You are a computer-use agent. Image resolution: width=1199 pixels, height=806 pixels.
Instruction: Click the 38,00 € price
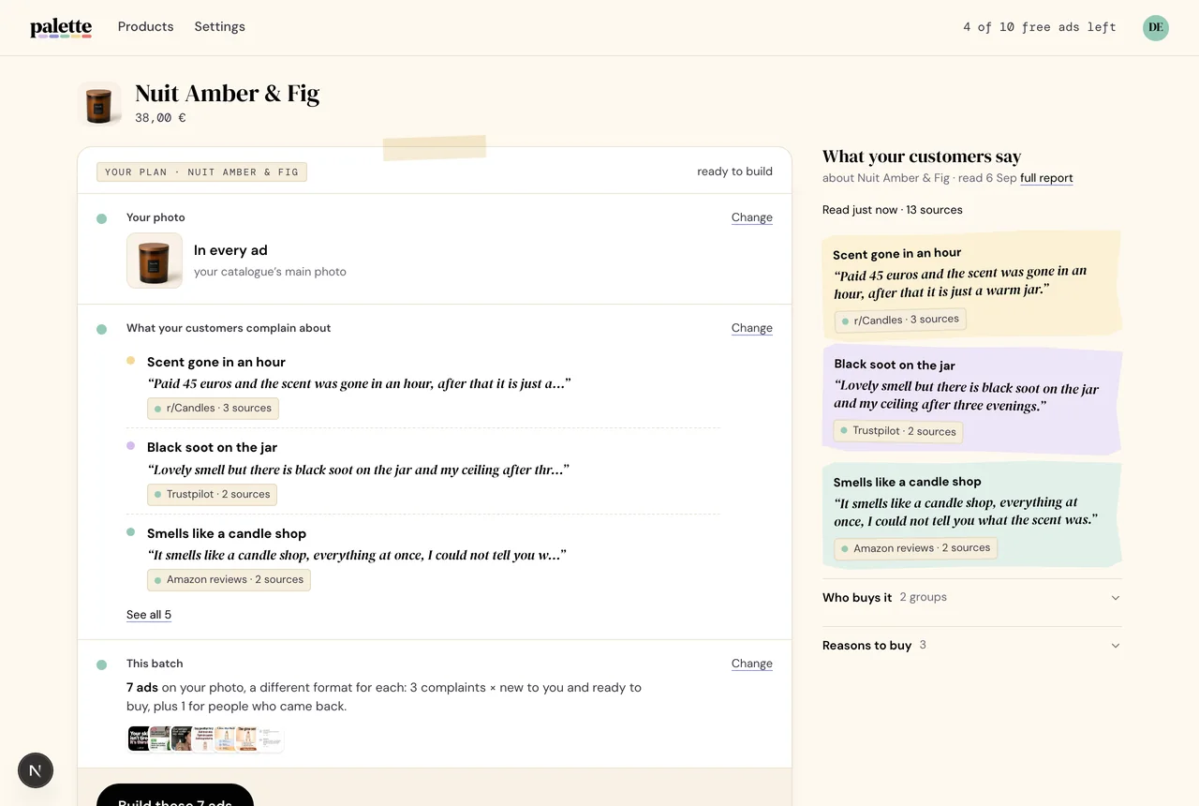[160, 118]
